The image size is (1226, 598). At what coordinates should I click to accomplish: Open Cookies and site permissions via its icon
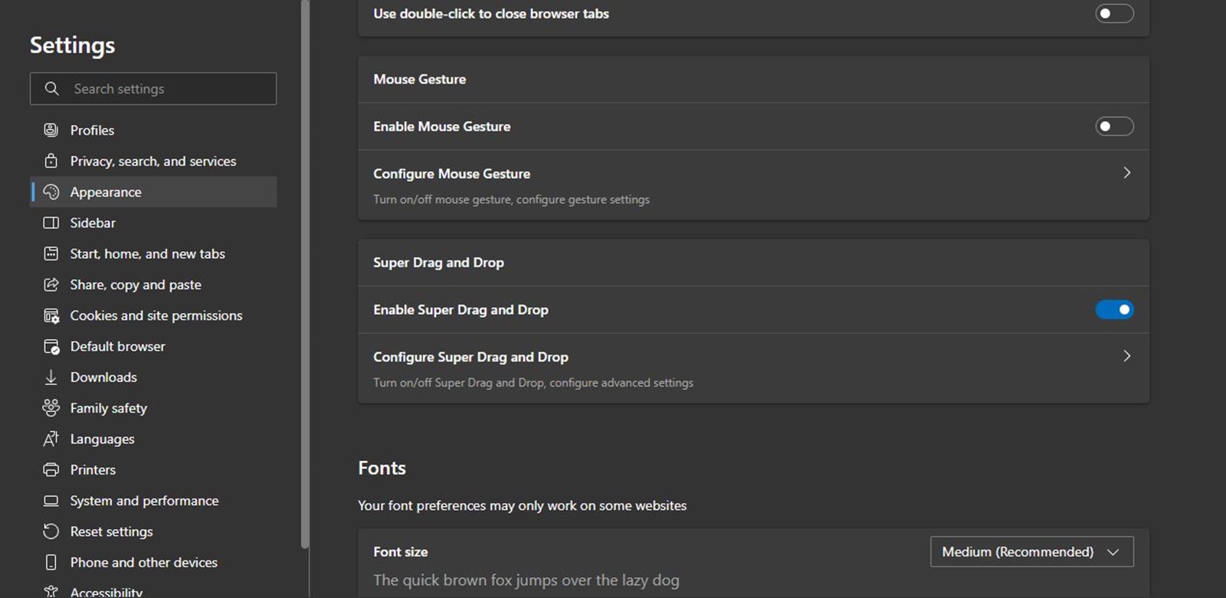[51, 315]
